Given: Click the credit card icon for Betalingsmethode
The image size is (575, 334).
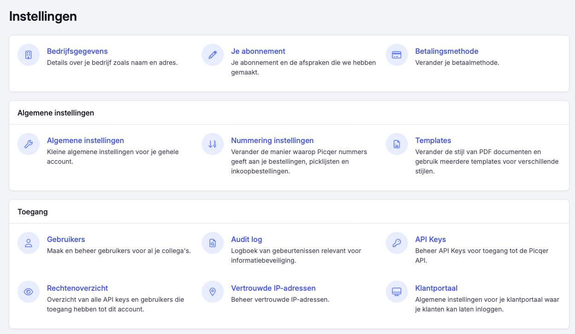Looking at the screenshot, I should click(397, 55).
